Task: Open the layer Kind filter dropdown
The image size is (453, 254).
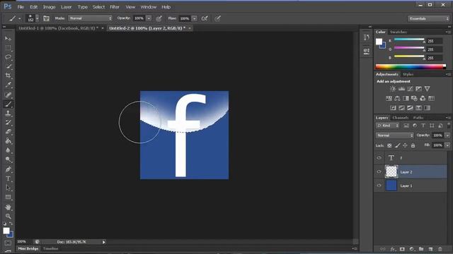Action: 388,126
